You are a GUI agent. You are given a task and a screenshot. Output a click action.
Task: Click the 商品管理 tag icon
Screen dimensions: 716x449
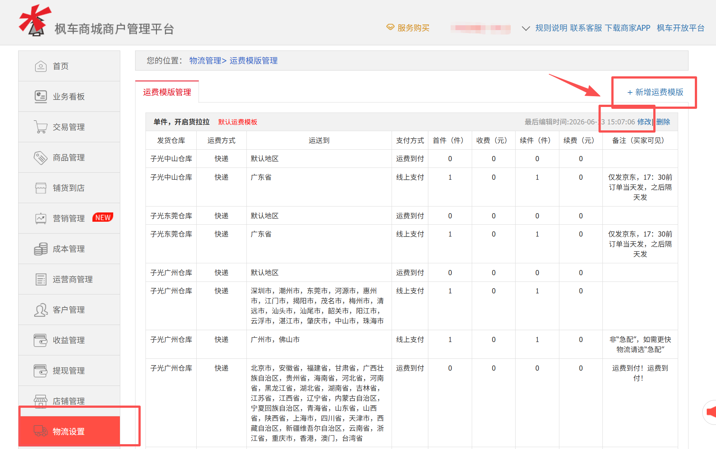point(40,157)
